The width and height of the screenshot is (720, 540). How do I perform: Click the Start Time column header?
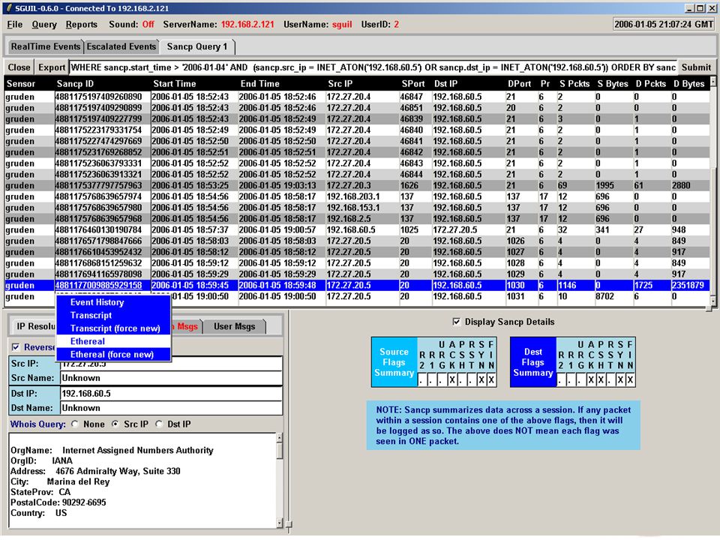175,83
